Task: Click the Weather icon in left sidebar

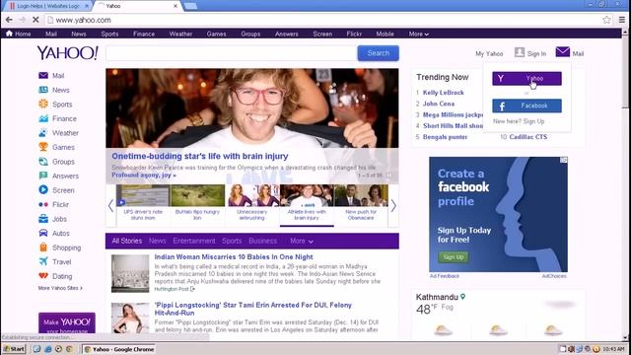Action: pos(43,132)
